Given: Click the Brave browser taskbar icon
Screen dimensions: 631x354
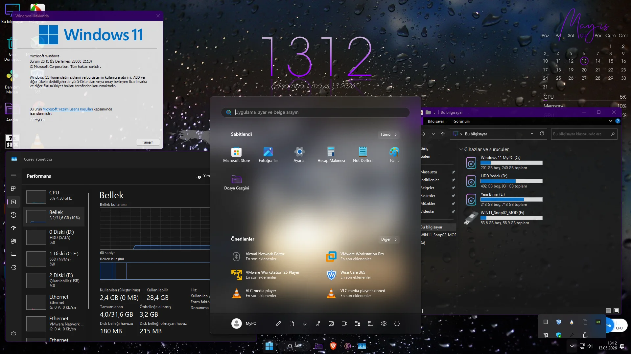Looking at the screenshot, I should tap(333, 346).
